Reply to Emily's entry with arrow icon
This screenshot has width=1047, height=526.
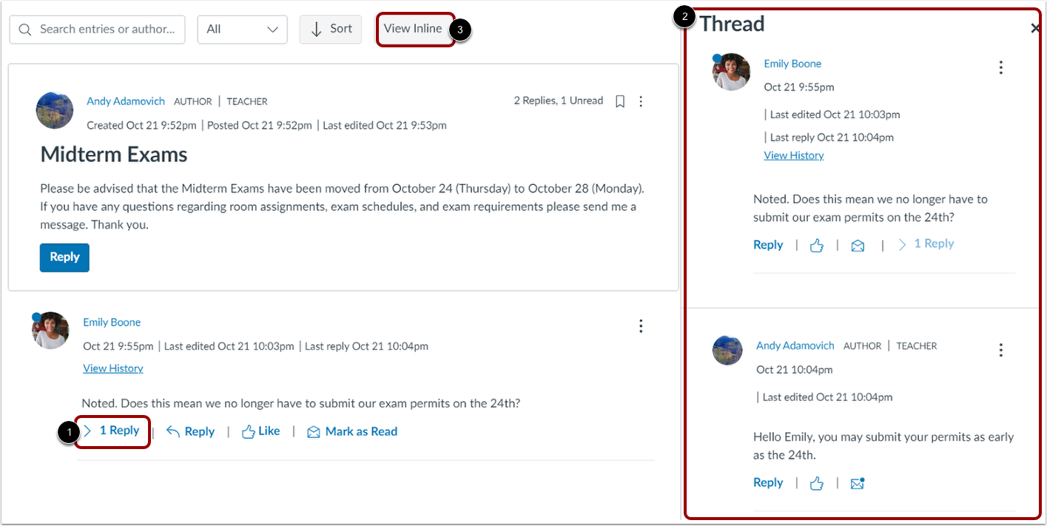pos(190,432)
